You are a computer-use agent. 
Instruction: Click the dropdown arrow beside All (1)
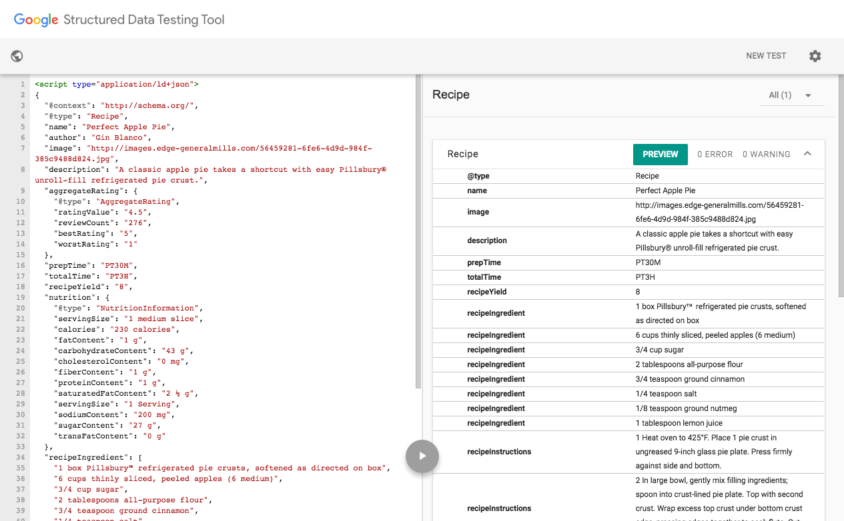808,95
